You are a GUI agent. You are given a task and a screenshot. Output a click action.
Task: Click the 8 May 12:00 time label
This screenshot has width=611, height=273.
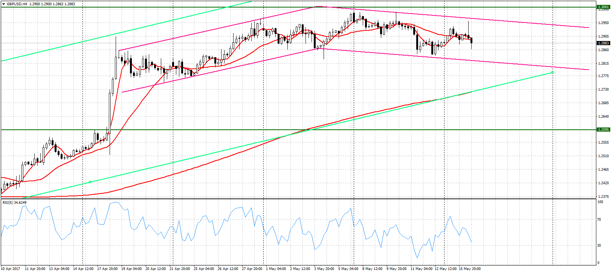pos(373,269)
